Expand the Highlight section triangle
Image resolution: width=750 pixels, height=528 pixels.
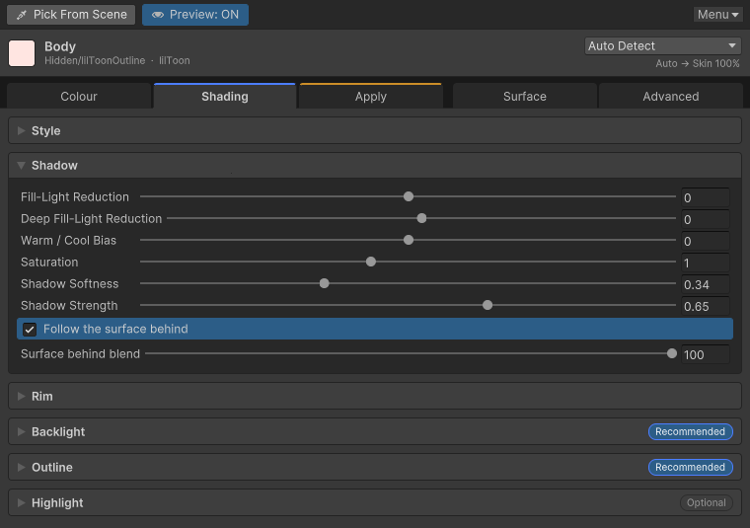coord(21,502)
